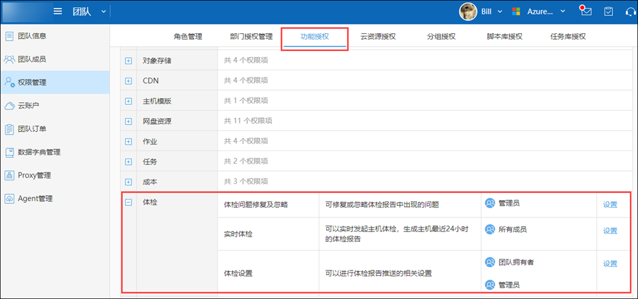
Task: Select the 功能授权 tab
Action: (314, 36)
